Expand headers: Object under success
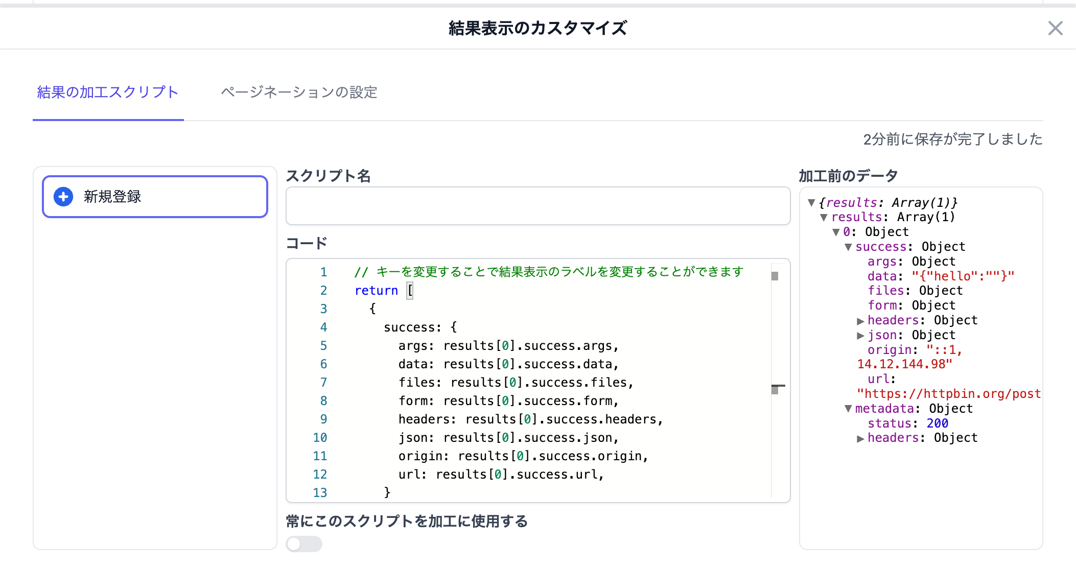This screenshot has height=568, width=1076. [x=860, y=321]
